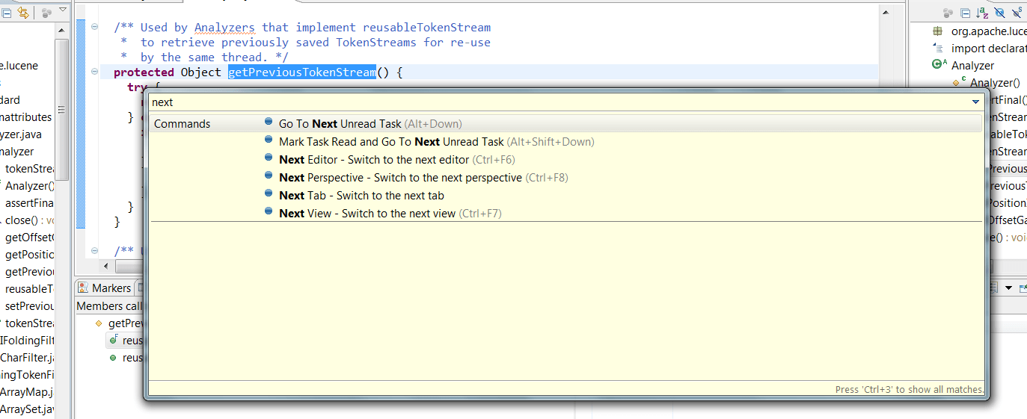Click left arrow of editor horizontal scrollbar
This screenshot has width=1027, height=419.
106,267
